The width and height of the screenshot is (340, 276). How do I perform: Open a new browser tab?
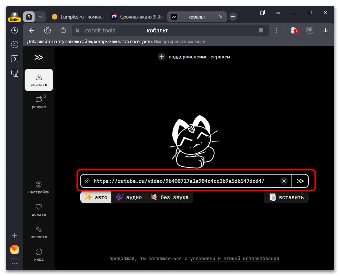233,17
